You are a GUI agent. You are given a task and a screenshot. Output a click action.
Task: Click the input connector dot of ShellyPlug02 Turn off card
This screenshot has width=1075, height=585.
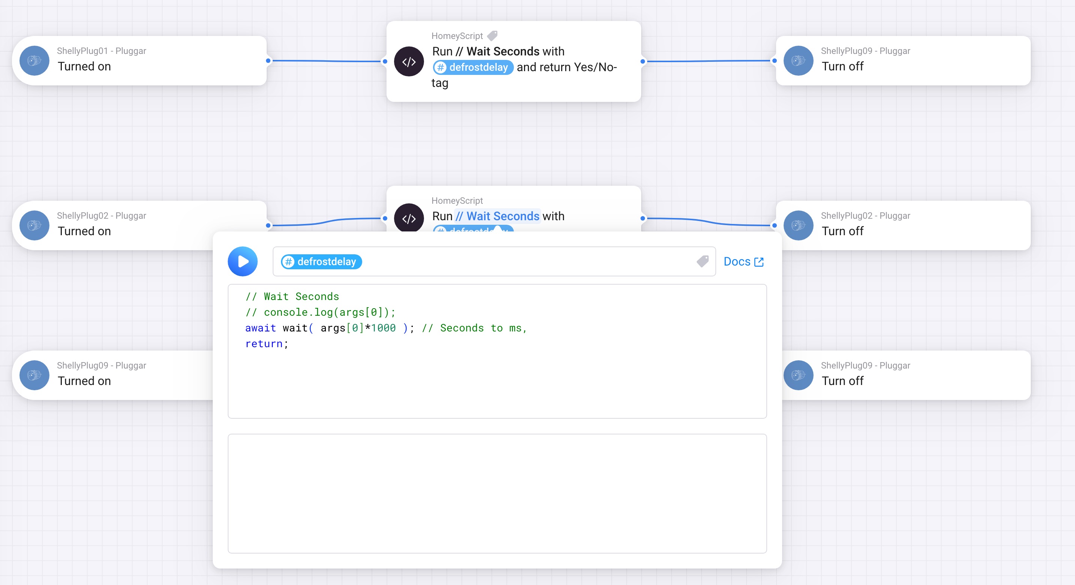[x=775, y=225]
